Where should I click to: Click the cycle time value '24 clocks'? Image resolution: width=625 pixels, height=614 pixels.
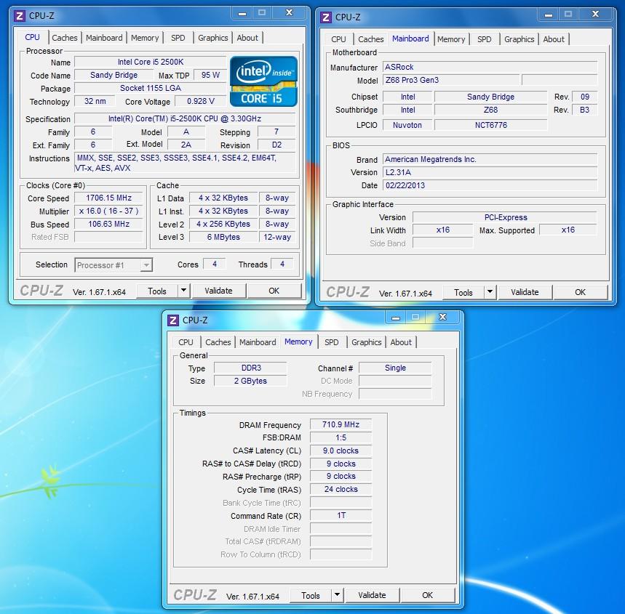click(x=341, y=489)
